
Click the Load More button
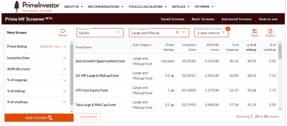[x=88, y=117]
